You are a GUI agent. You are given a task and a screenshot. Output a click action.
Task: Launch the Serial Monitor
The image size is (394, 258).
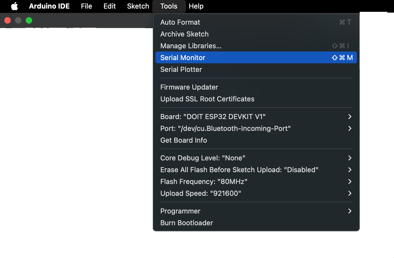tap(256, 57)
